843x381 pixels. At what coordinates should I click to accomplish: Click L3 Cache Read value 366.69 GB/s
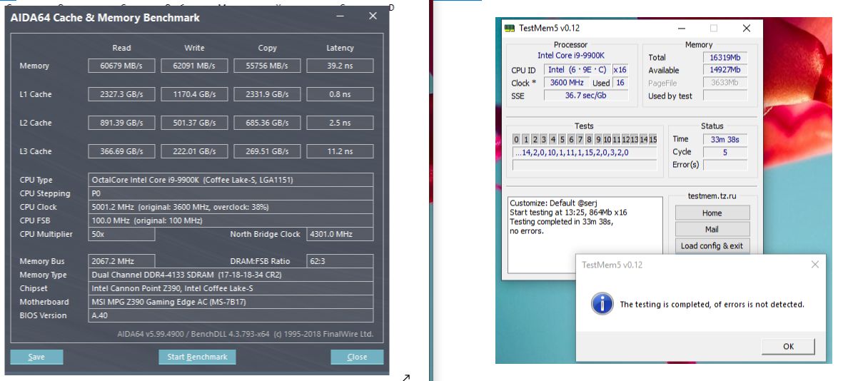point(121,151)
